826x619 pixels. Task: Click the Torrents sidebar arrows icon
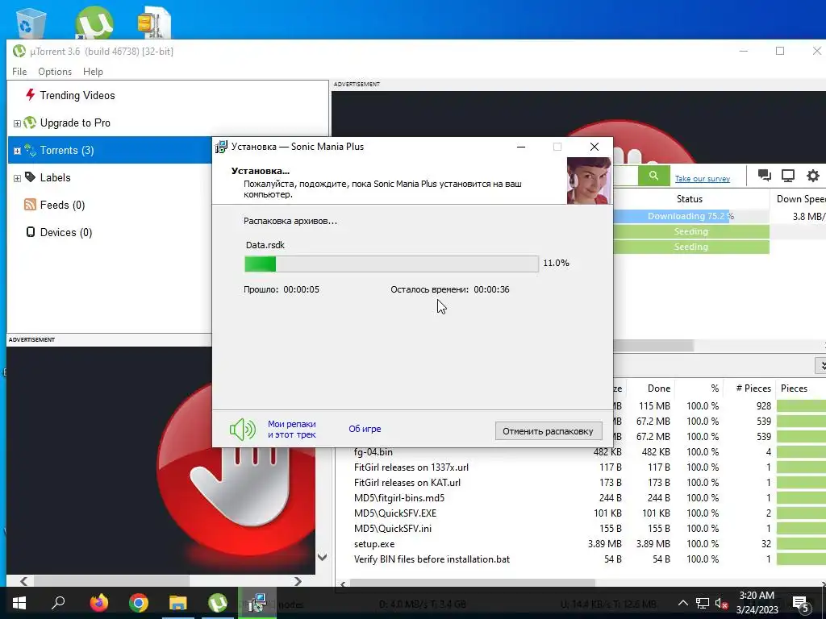tap(30, 150)
